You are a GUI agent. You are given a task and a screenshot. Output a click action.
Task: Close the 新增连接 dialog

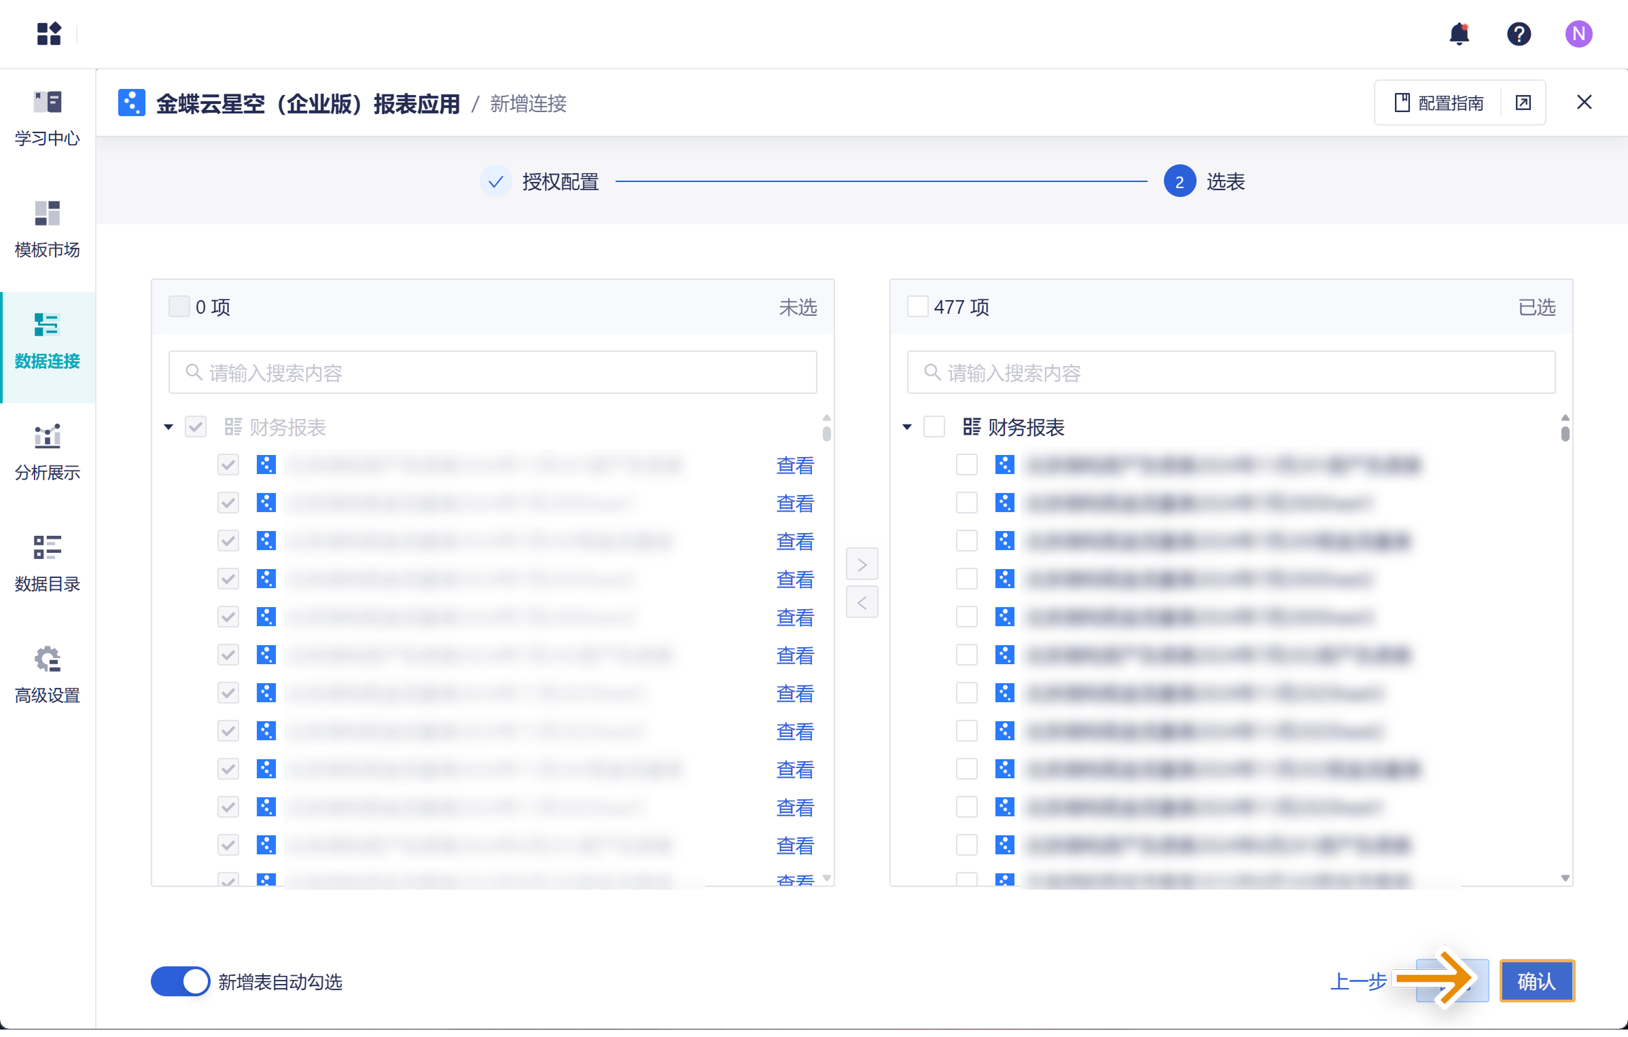pos(1585,102)
